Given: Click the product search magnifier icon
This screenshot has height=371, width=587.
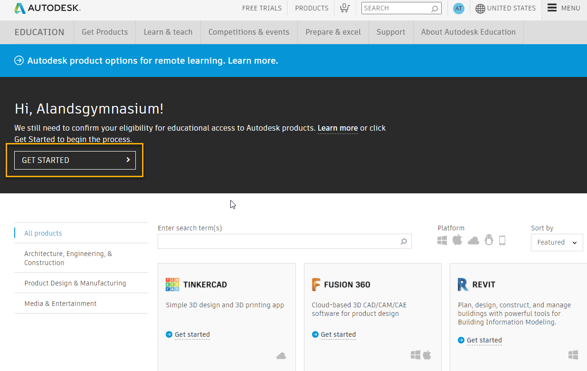Looking at the screenshot, I should 404,241.
